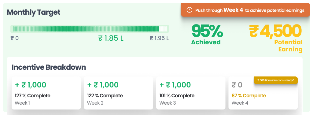
Task: Click the ₹ 1.85 L achieved amount label
Action: click(111, 38)
